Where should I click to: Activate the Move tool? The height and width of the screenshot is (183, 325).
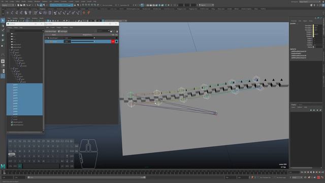tap(3, 35)
